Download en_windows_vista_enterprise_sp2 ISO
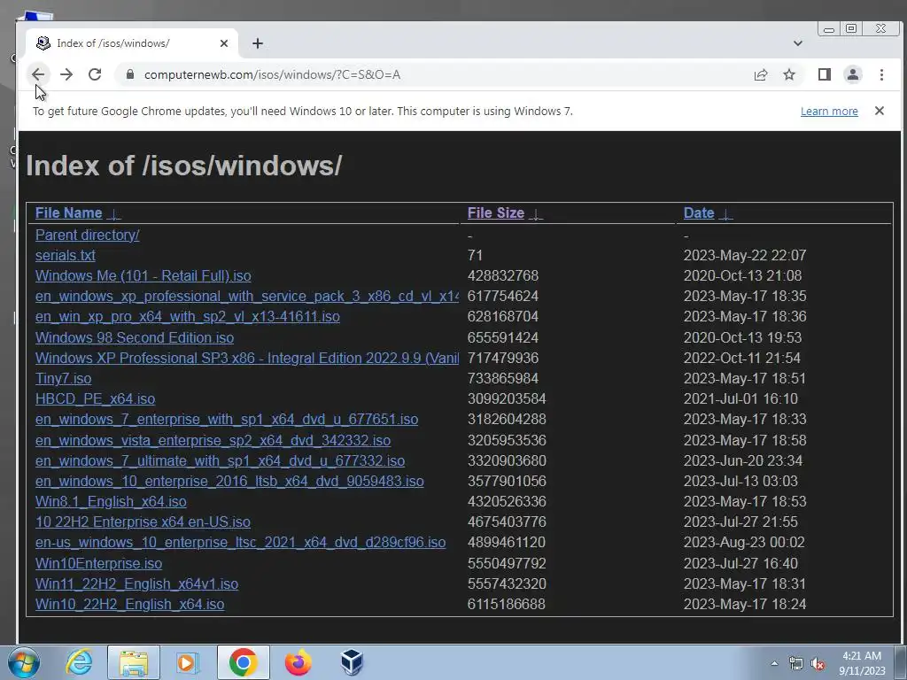The width and height of the screenshot is (907, 680). click(213, 440)
